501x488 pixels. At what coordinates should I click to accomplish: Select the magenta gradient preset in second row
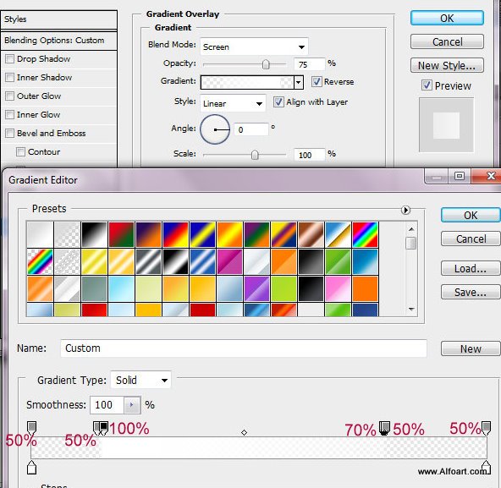(x=229, y=262)
